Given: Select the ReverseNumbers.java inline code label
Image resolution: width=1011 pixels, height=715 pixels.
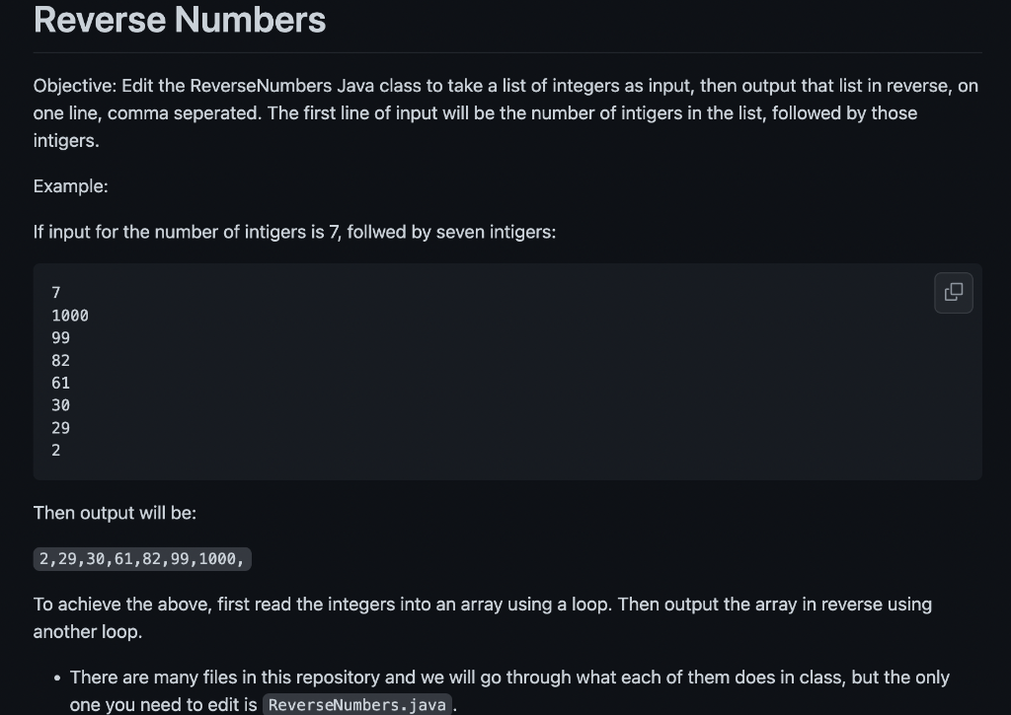Looking at the screenshot, I should 356,704.
